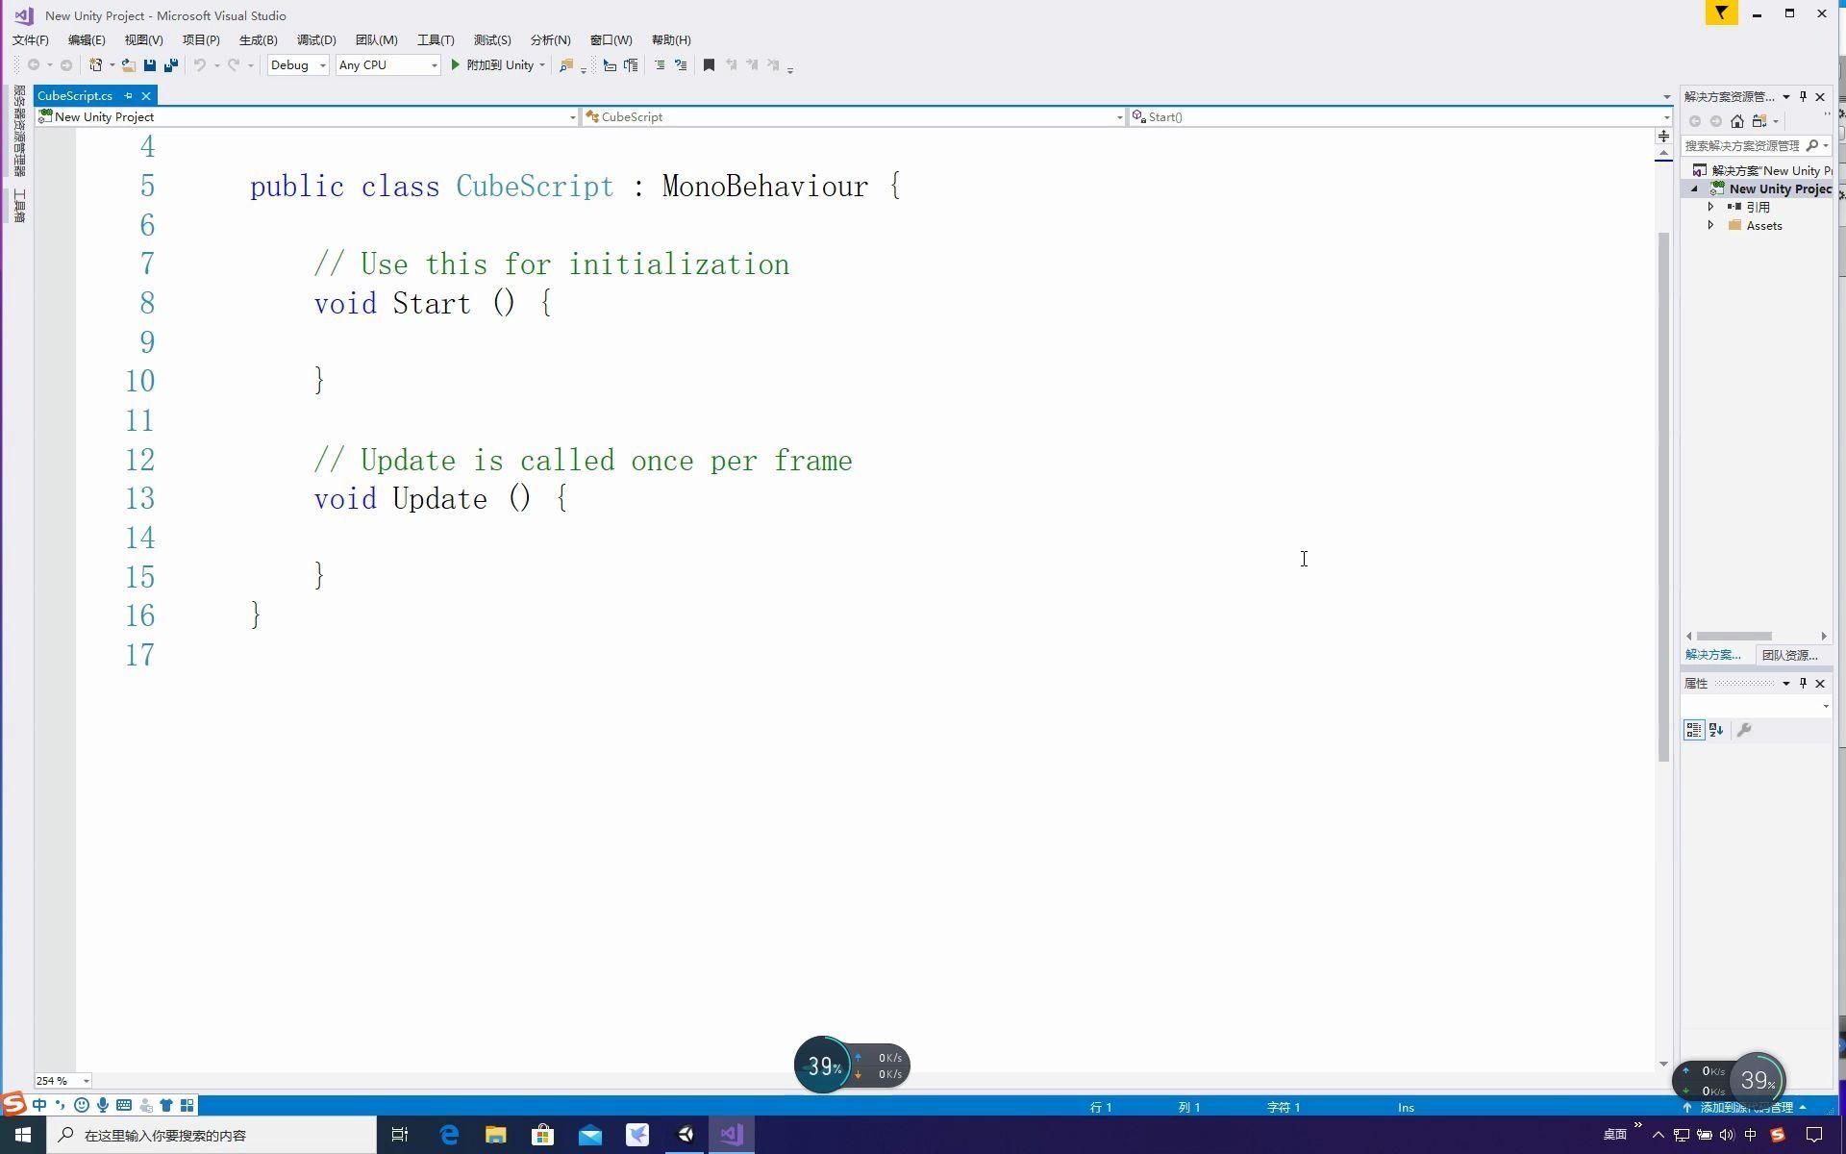Click the Navigate Backward toolbar icon
This screenshot has width=1846, height=1154.
(x=34, y=65)
